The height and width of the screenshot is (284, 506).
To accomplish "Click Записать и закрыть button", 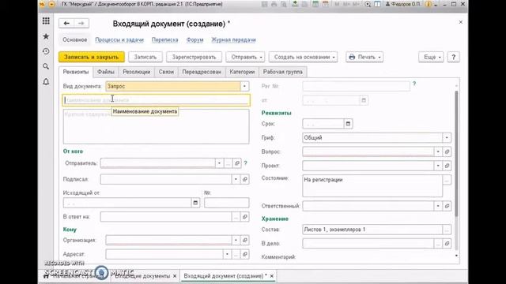I will point(92,57).
